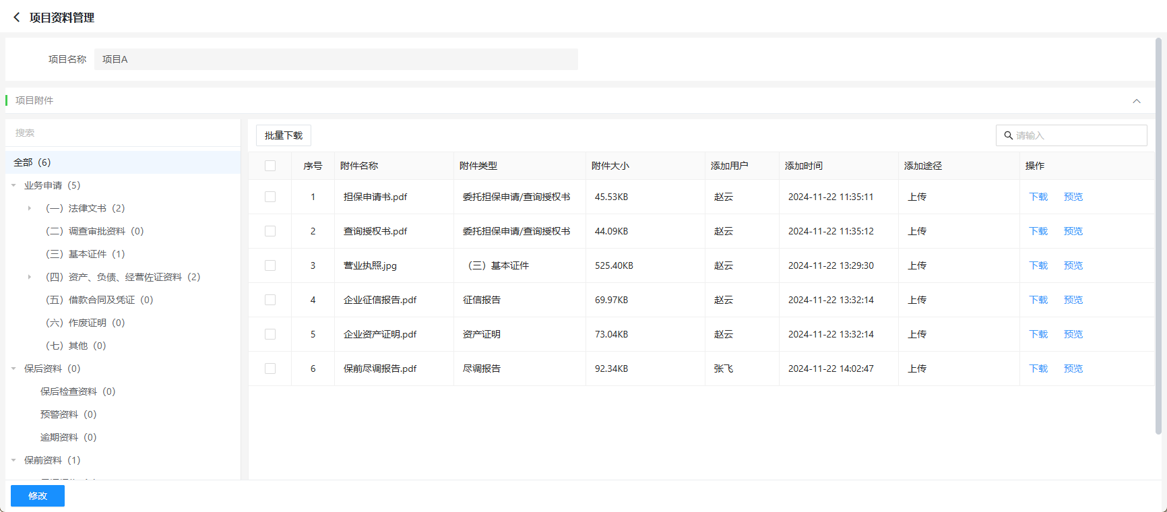Expand the (一) 法律文书 tree node

[x=30, y=208]
